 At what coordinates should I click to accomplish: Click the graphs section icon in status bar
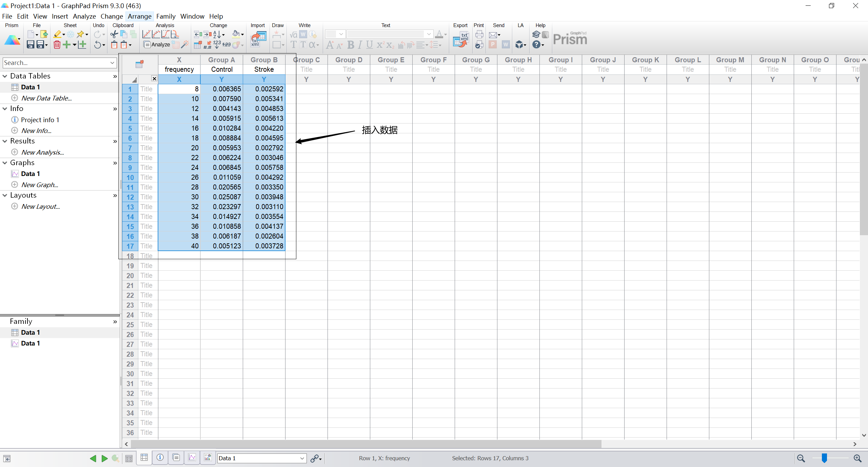point(192,458)
